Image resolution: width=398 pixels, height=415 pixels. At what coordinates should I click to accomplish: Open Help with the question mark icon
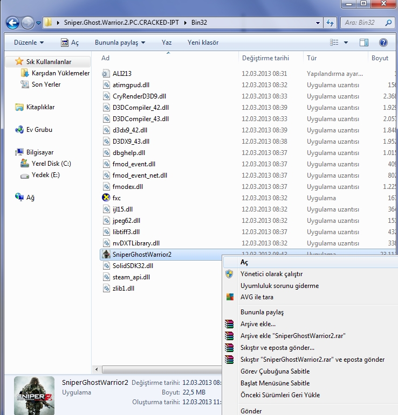(x=383, y=43)
